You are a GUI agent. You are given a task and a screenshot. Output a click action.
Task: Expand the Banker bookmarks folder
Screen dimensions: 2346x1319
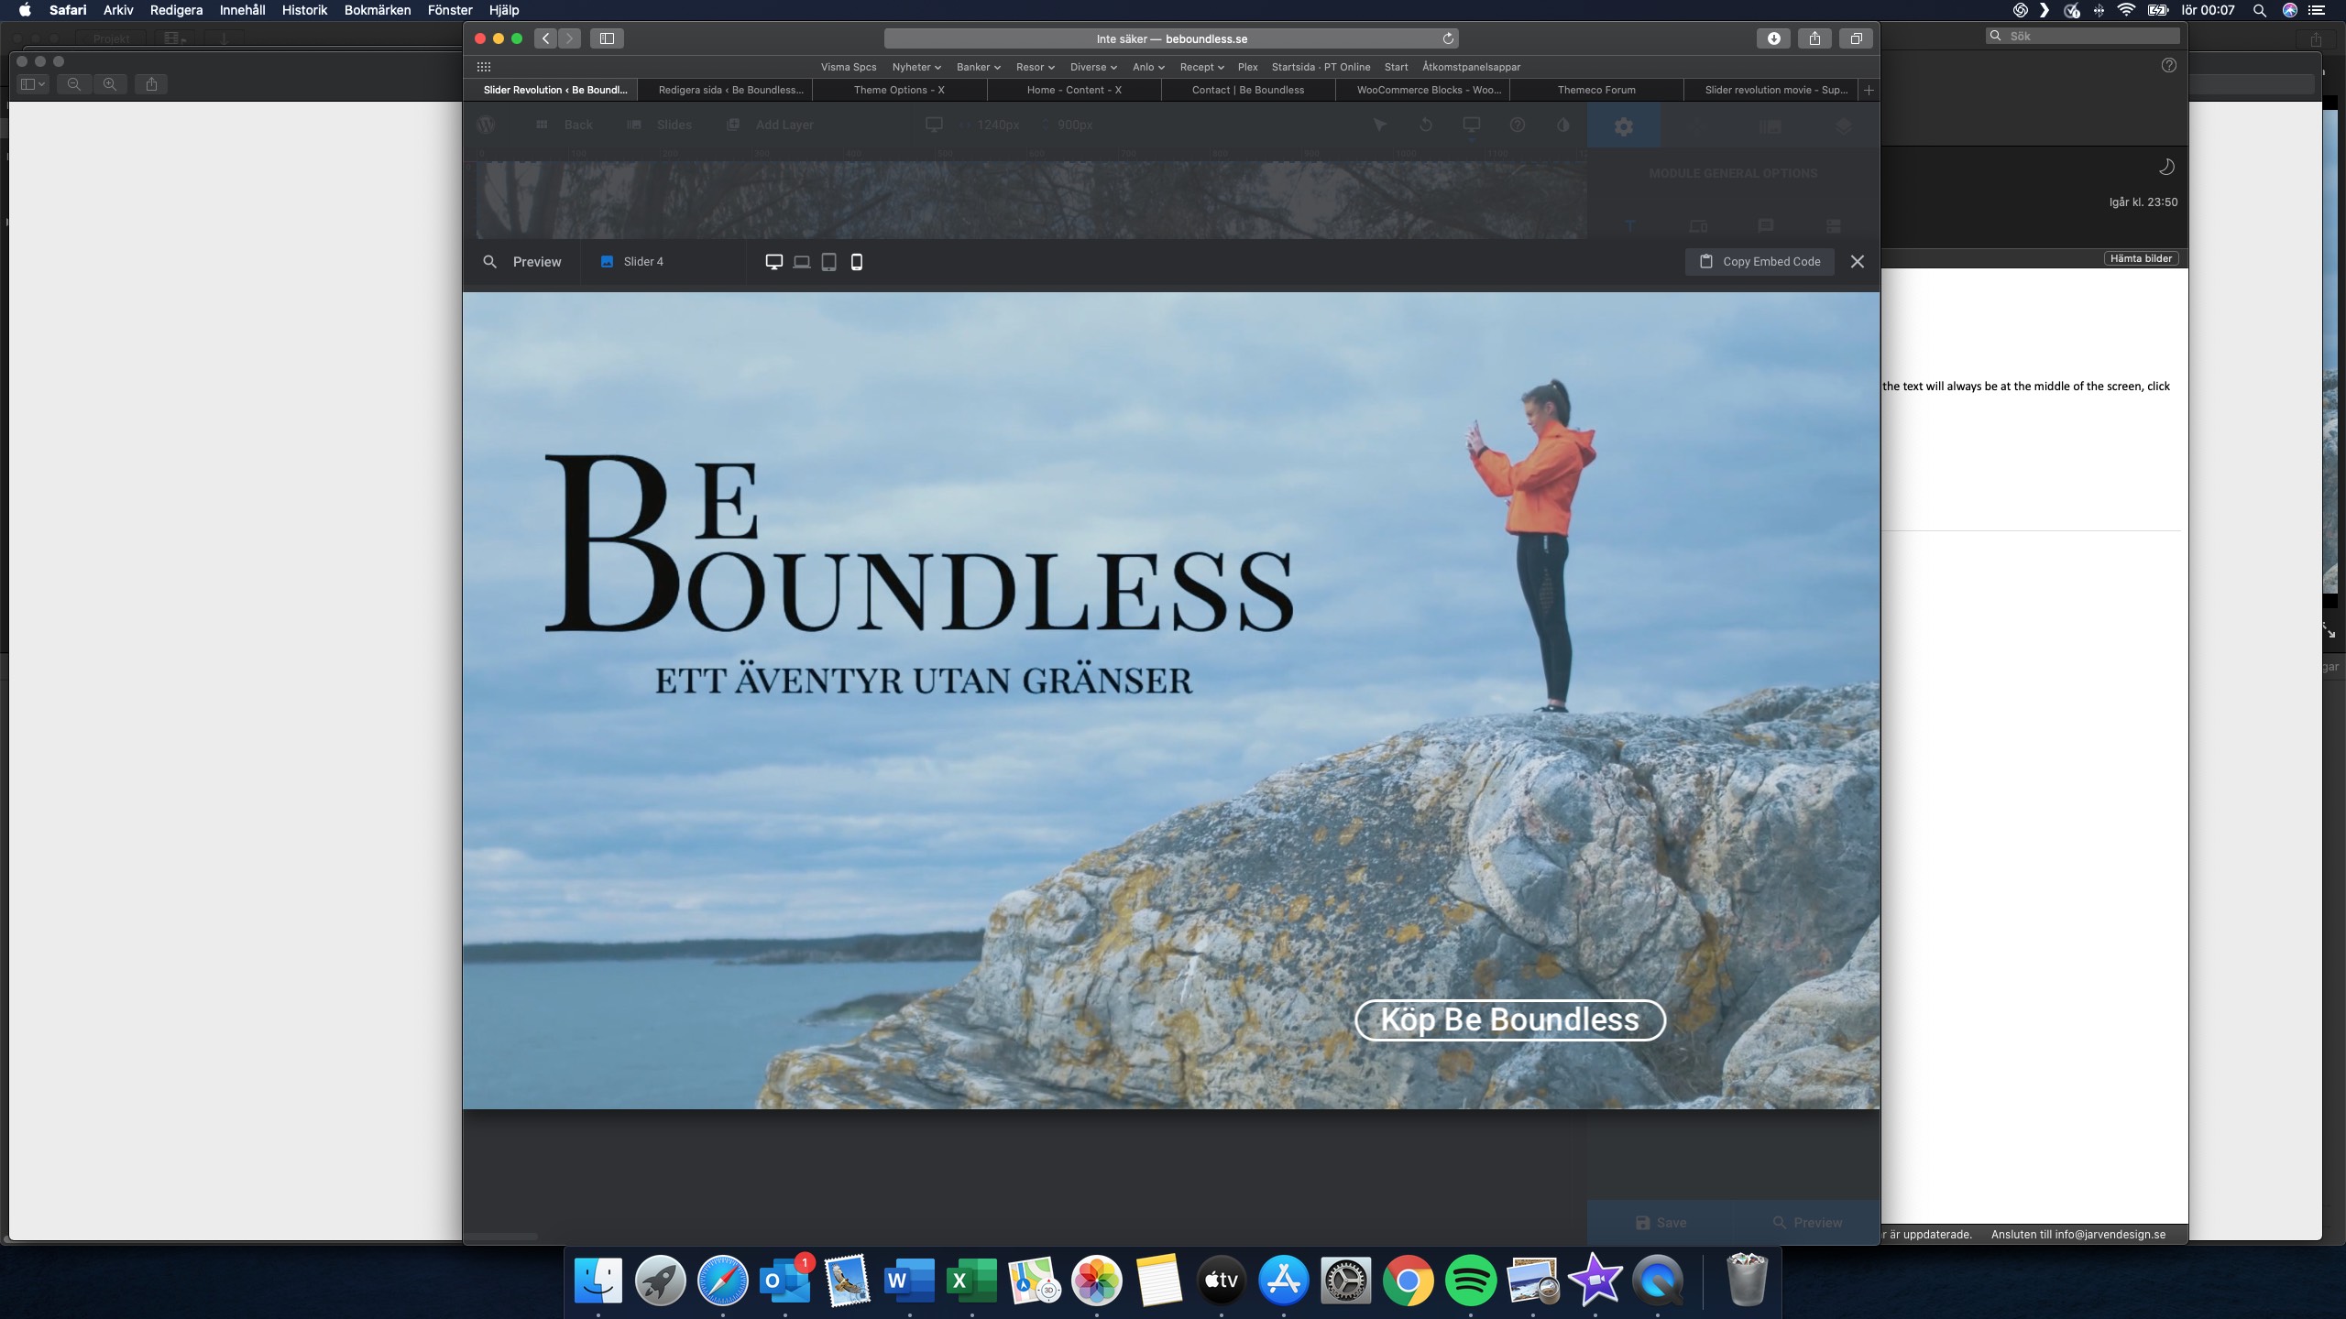point(978,67)
